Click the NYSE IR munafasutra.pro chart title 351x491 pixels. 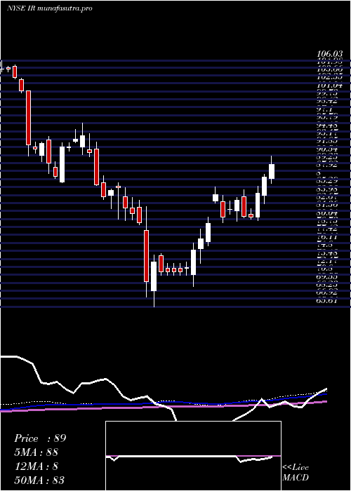point(50,8)
